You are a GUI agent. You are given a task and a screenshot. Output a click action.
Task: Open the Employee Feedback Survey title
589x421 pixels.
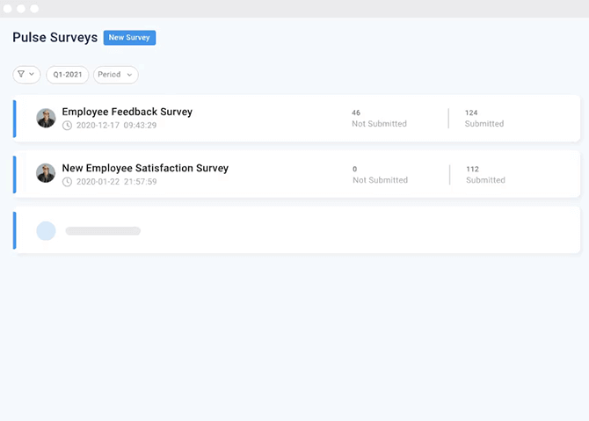pyautogui.click(x=127, y=112)
